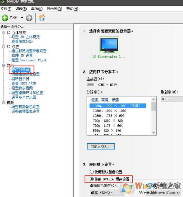This screenshot has width=183, height=197.
Task: Open the 编辑(E) menu
Action: (21, 9)
